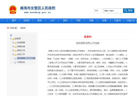Click the folder icon next to 机构职能
Screen dimensions: 137x96
[15, 43]
